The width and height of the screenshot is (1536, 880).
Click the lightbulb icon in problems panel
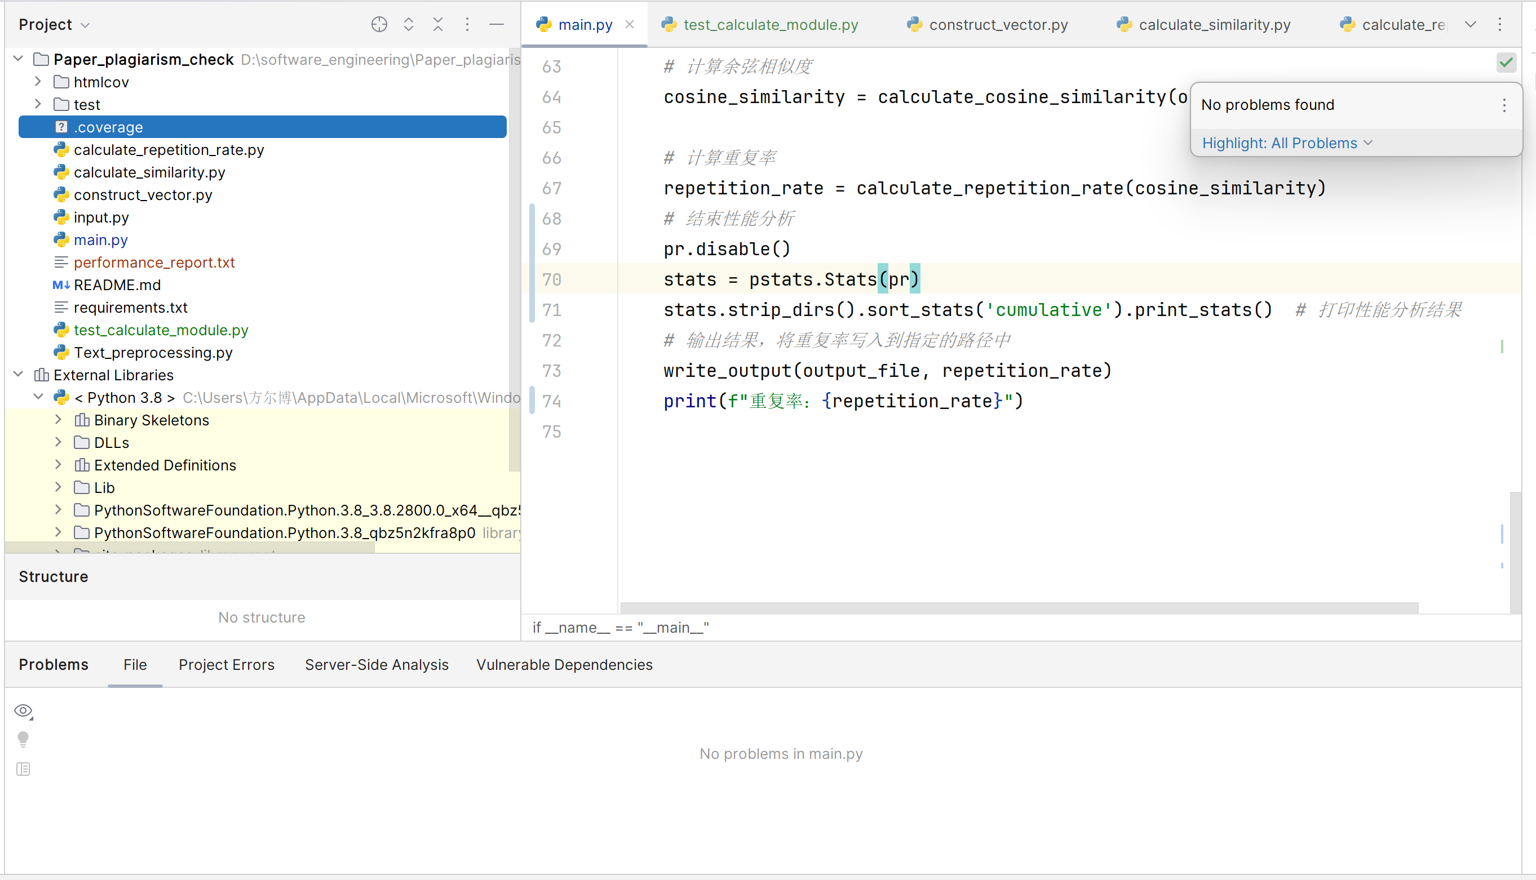pos(23,739)
